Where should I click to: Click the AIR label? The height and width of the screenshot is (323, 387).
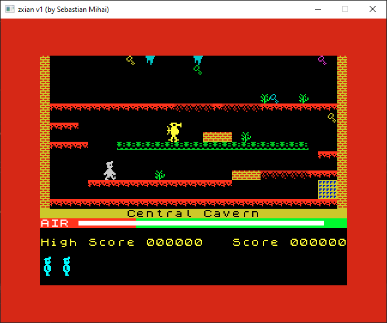point(55,223)
